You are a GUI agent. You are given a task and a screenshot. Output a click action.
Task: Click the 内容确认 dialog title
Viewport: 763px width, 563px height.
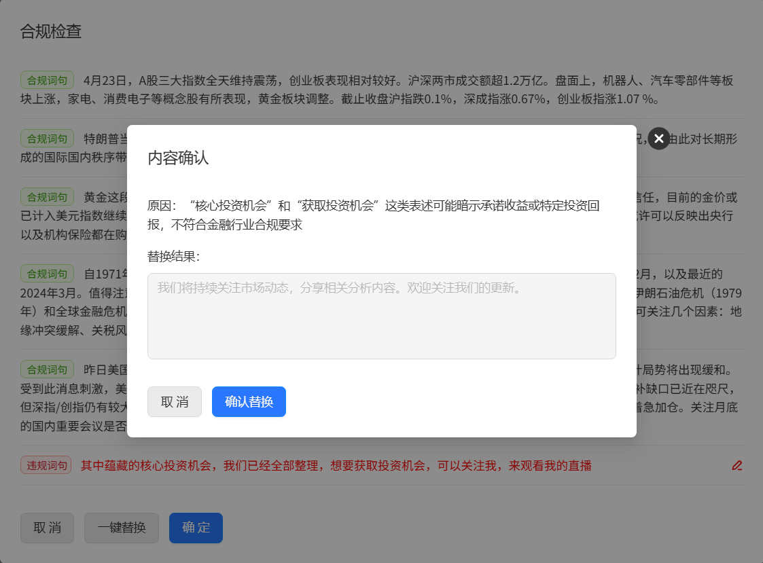tap(178, 158)
